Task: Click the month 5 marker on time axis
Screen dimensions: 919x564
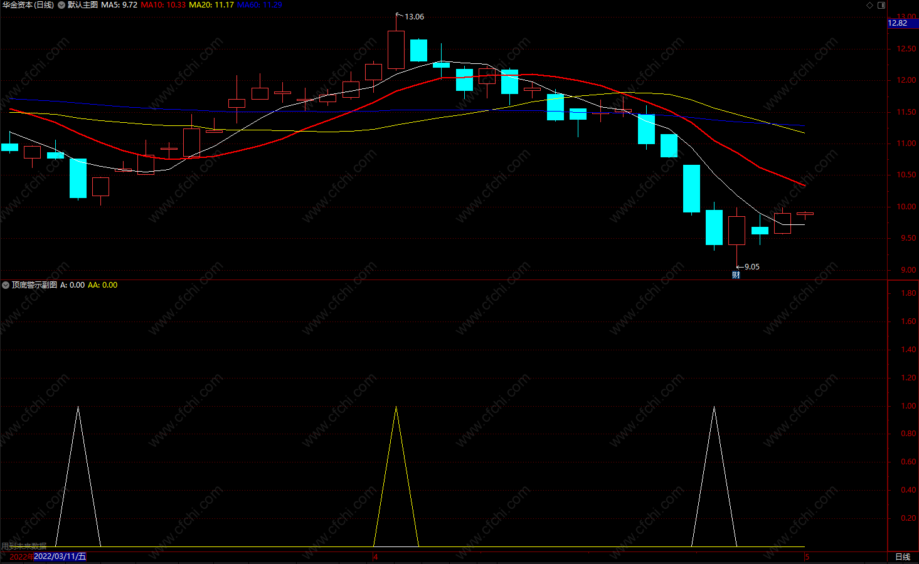Action: 807,556
